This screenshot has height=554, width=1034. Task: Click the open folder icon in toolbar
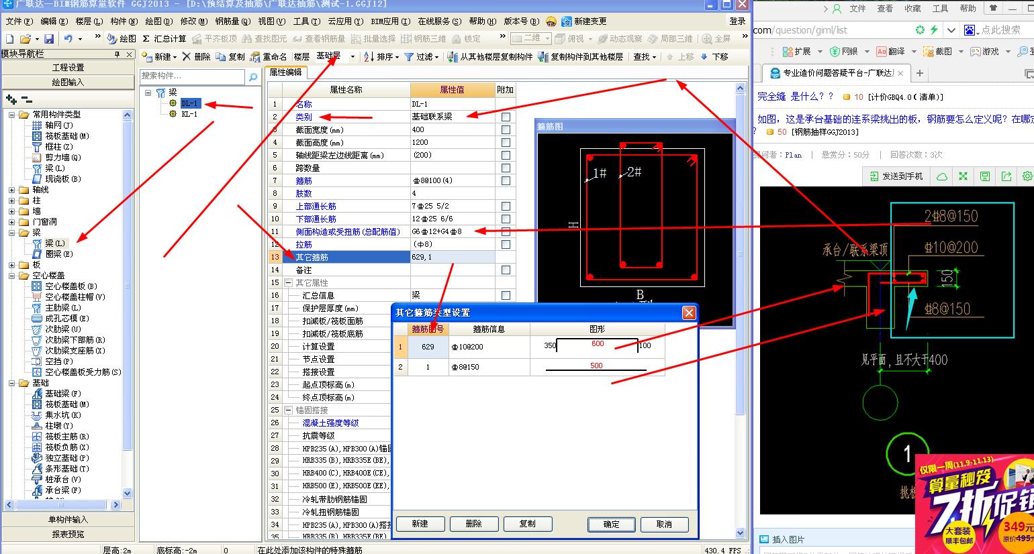26,39
